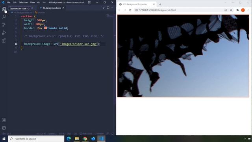Open the Selection menu

pyautogui.click(x=23, y=2)
